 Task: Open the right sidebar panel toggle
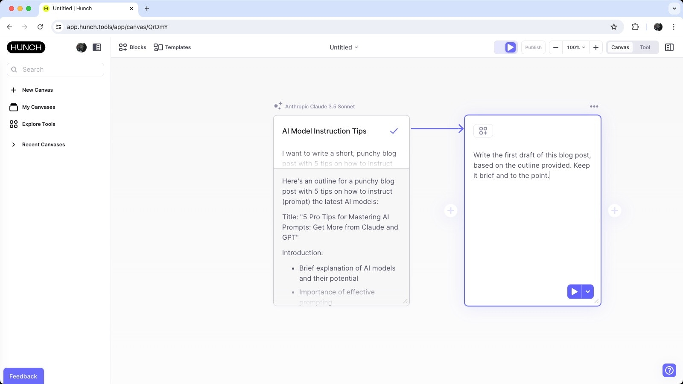[x=669, y=47]
